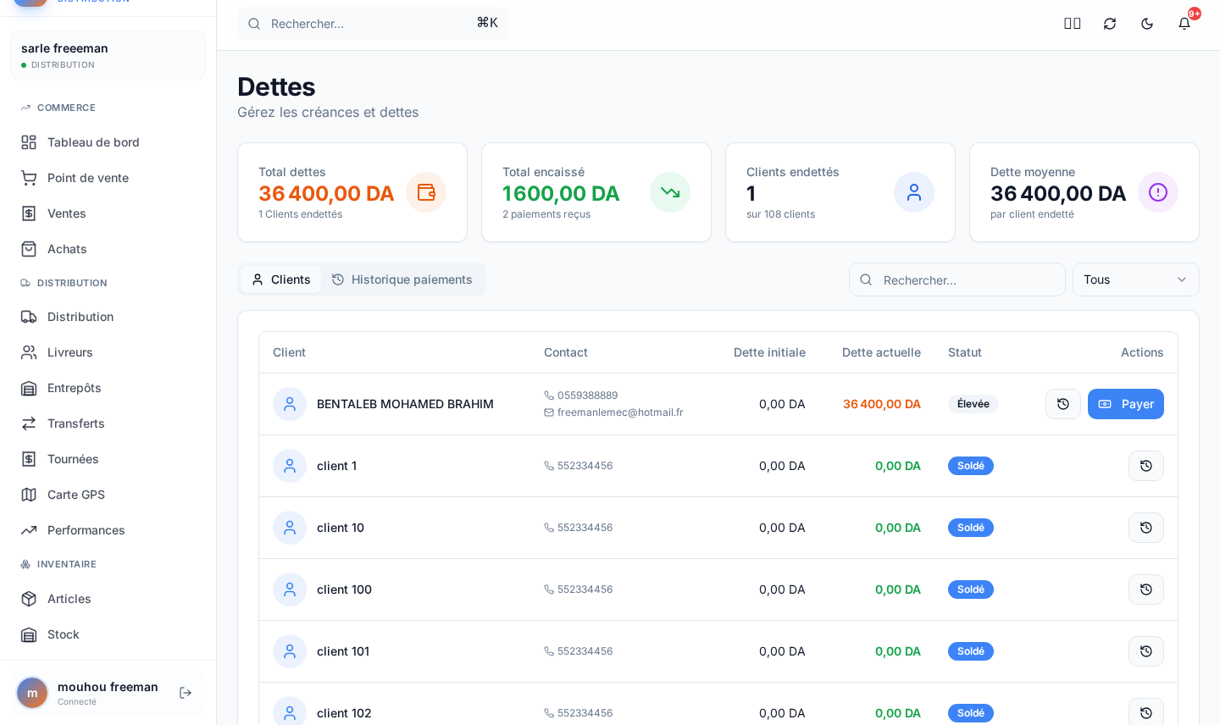
Task: Click the Payer button for BENTALEB
Action: (1126, 404)
